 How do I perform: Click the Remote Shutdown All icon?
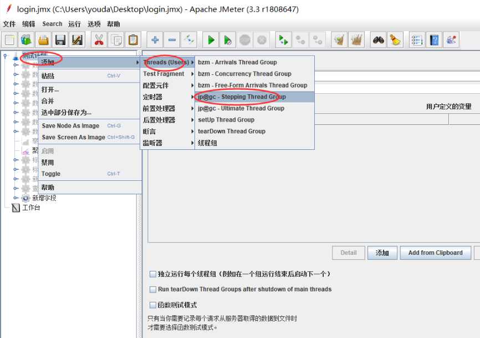click(318, 40)
